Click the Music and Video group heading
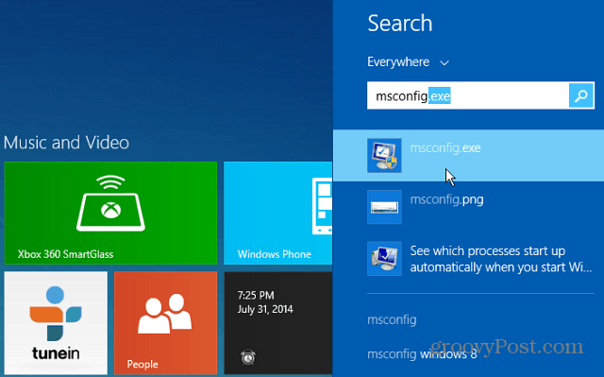Image resolution: width=604 pixels, height=377 pixels. (x=66, y=143)
